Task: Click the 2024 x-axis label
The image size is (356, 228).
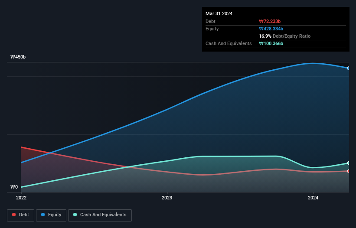Action: pyautogui.click(x=313, y=198)
